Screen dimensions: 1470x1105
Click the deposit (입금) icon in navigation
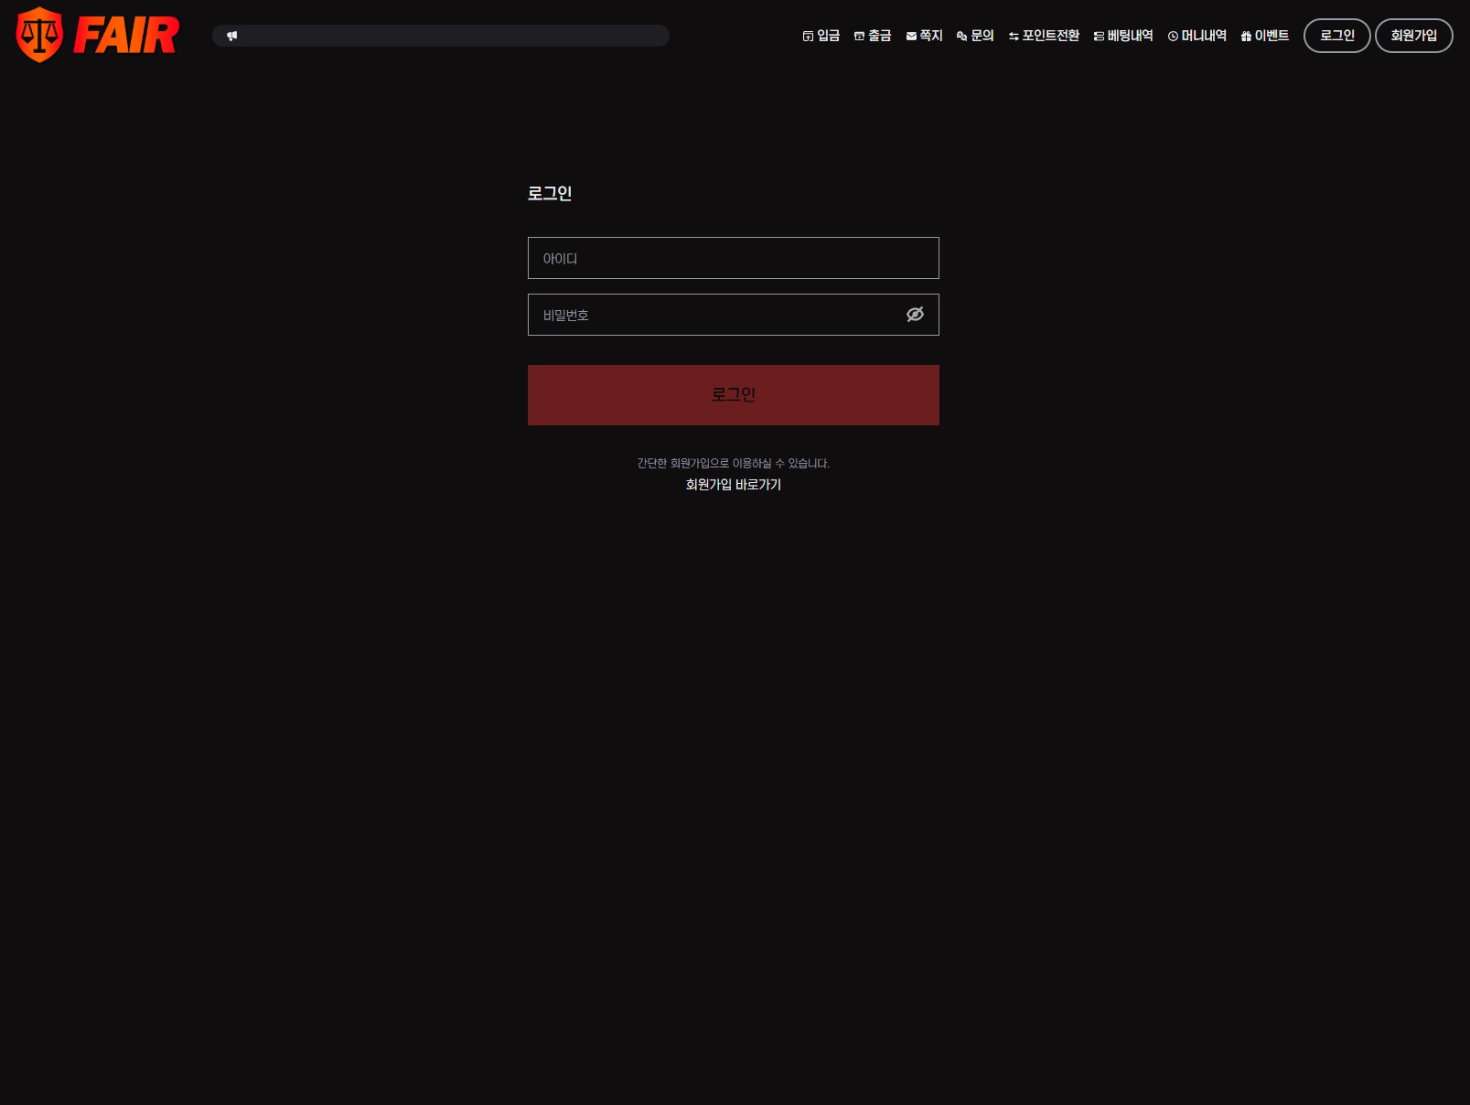point(808,37)
